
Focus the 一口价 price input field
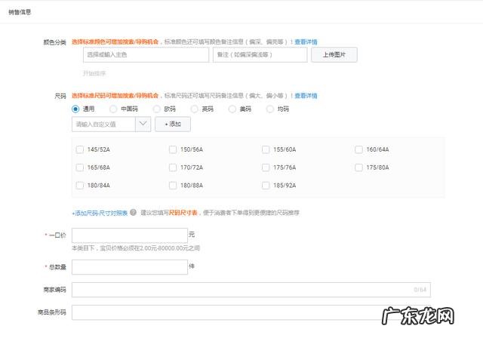130,235
